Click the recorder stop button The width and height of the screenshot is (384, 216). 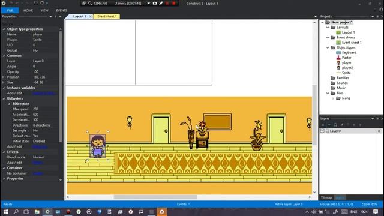point(173,4)
